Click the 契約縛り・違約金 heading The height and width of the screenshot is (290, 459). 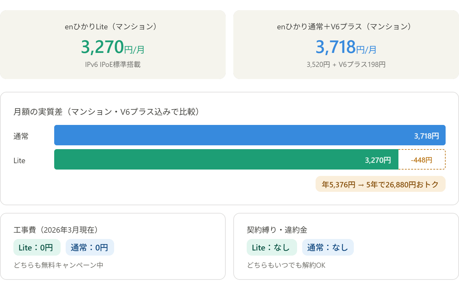tap(277, 230)
